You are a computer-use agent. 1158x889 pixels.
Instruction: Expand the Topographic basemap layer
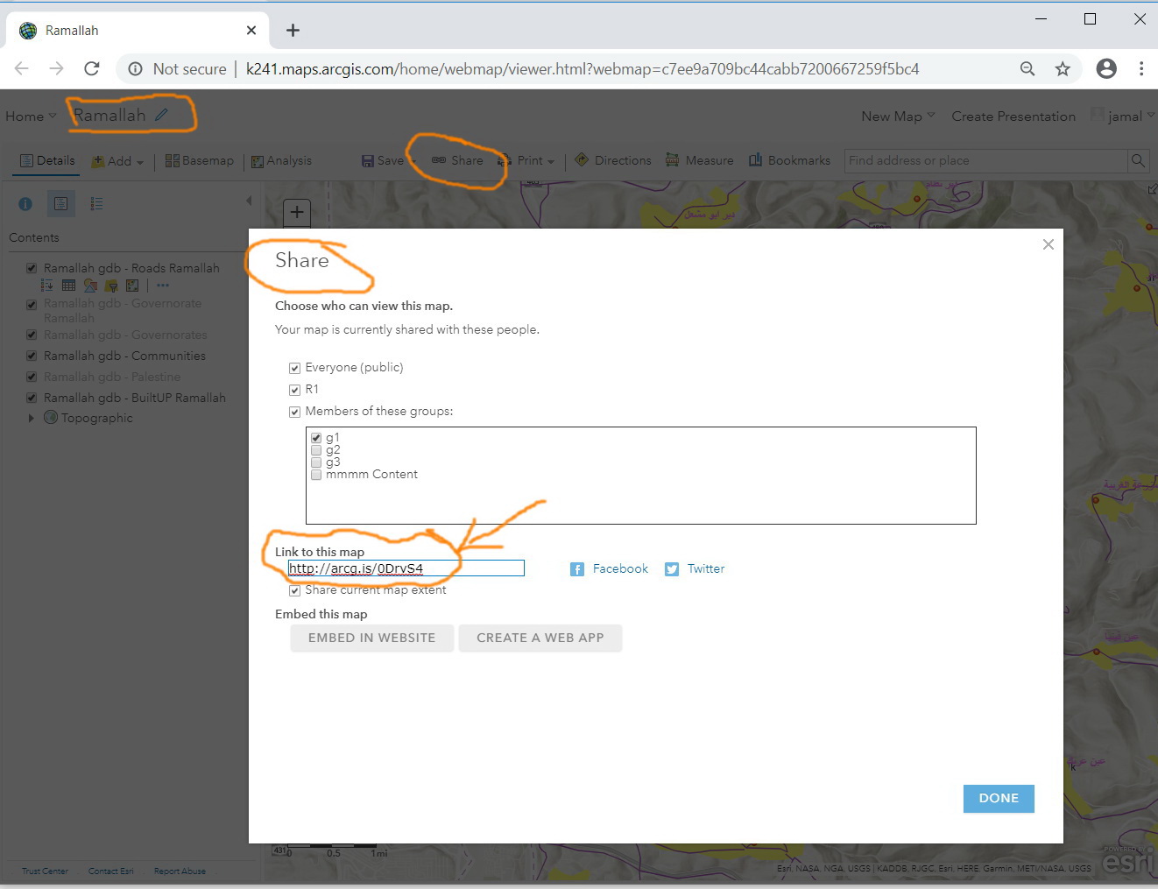coord(31,418)
